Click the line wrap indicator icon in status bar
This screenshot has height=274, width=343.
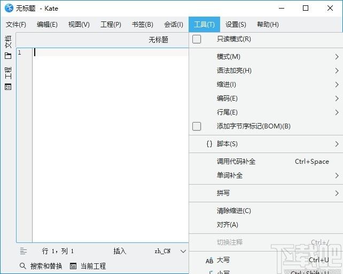pyautogui.click(x=24, y=251)
